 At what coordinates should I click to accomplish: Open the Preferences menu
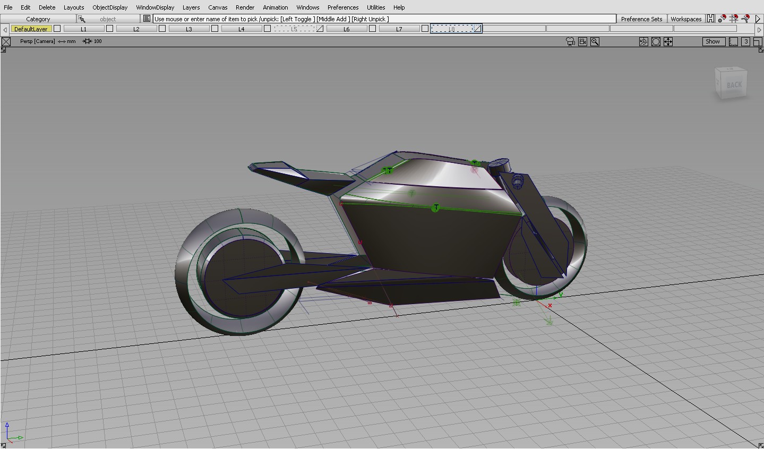pos(342,7)
